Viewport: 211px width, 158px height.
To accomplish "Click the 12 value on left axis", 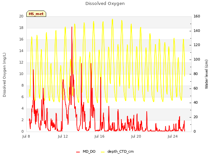I will point(21,62).
